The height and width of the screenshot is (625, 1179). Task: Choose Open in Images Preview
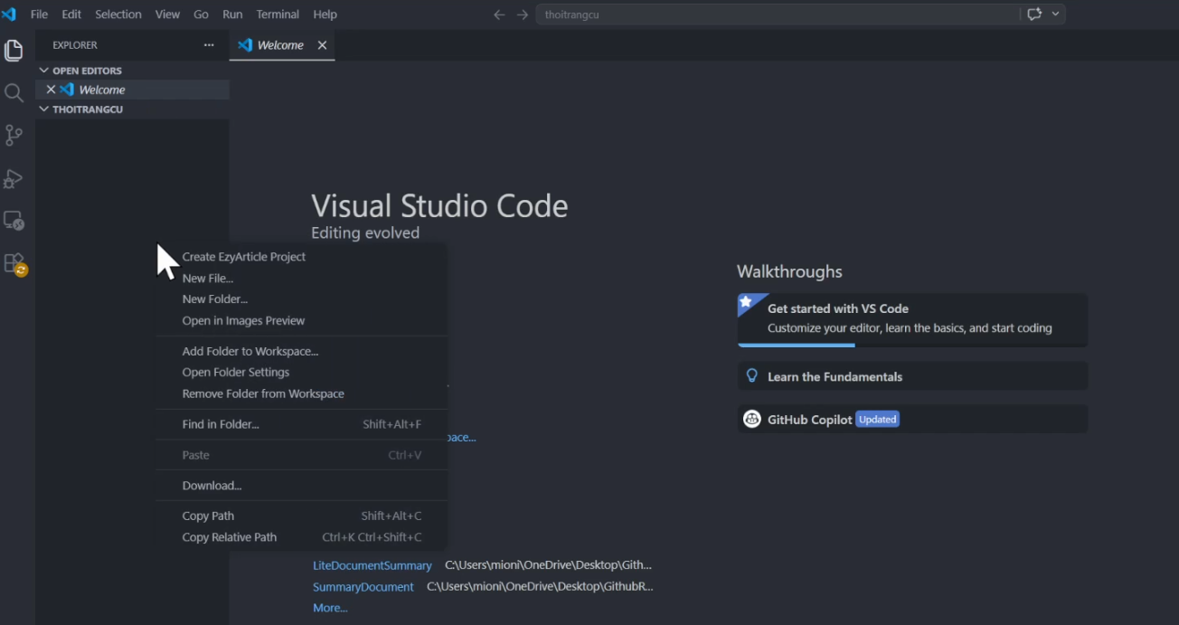(x=302, y=321)
